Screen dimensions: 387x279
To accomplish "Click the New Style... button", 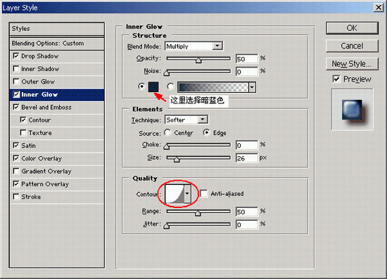I will 352,64.
